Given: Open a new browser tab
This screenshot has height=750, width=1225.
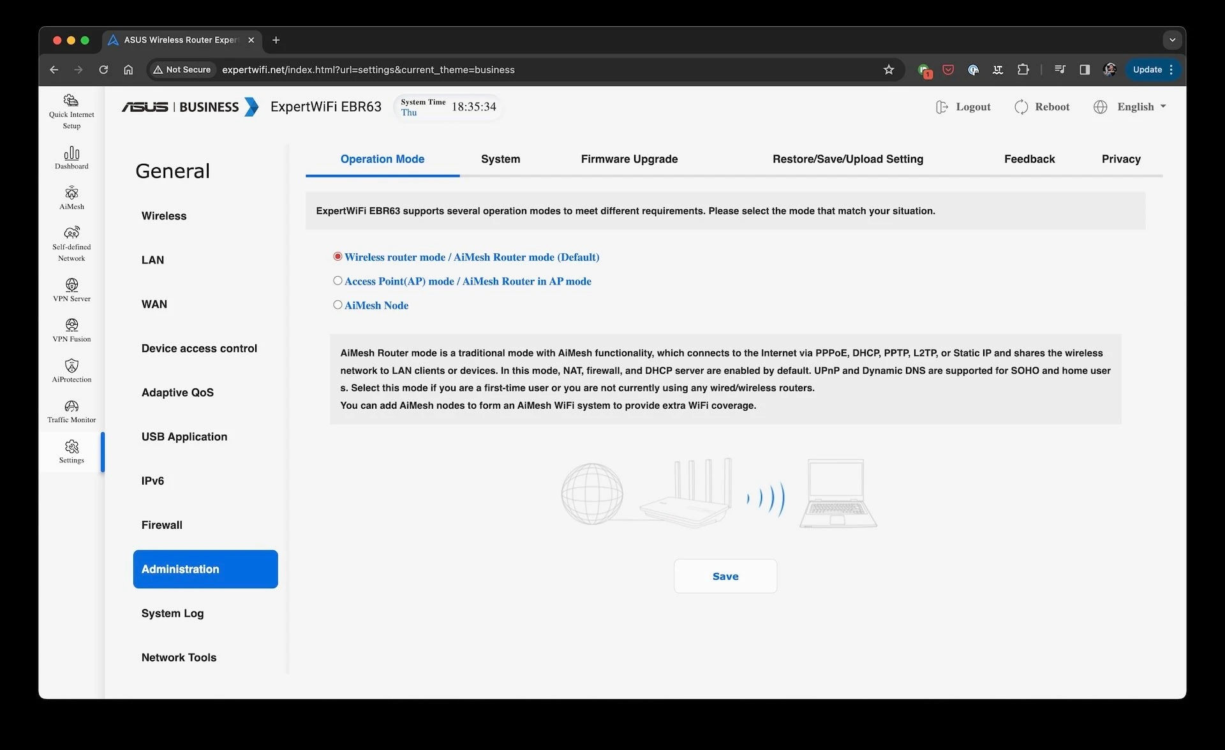Looking at the screenshot, I should 276,40.
